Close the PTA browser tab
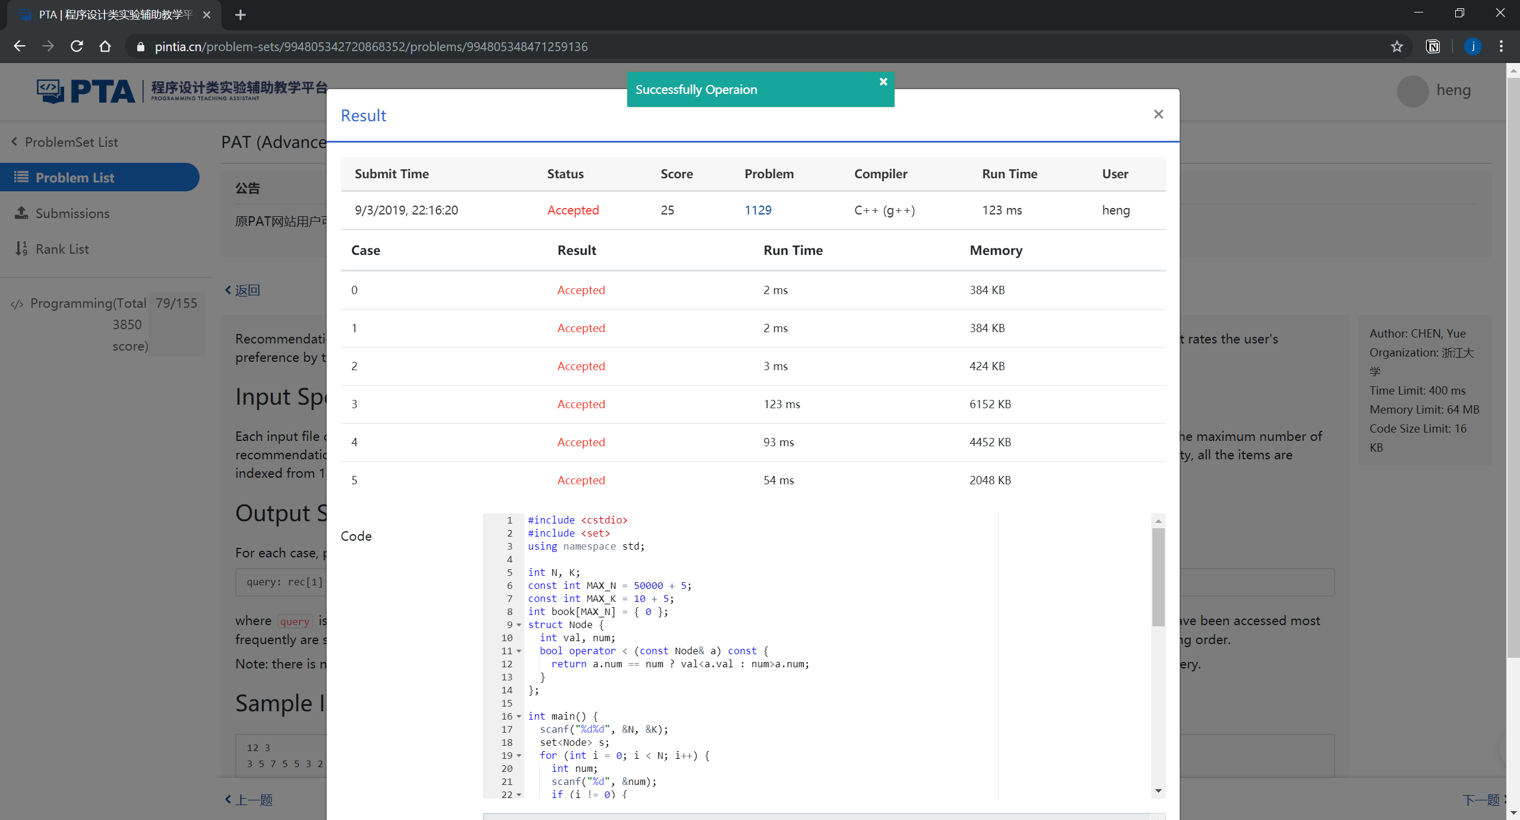Viewport: 1520px width, 820px height. click(207, 15)
